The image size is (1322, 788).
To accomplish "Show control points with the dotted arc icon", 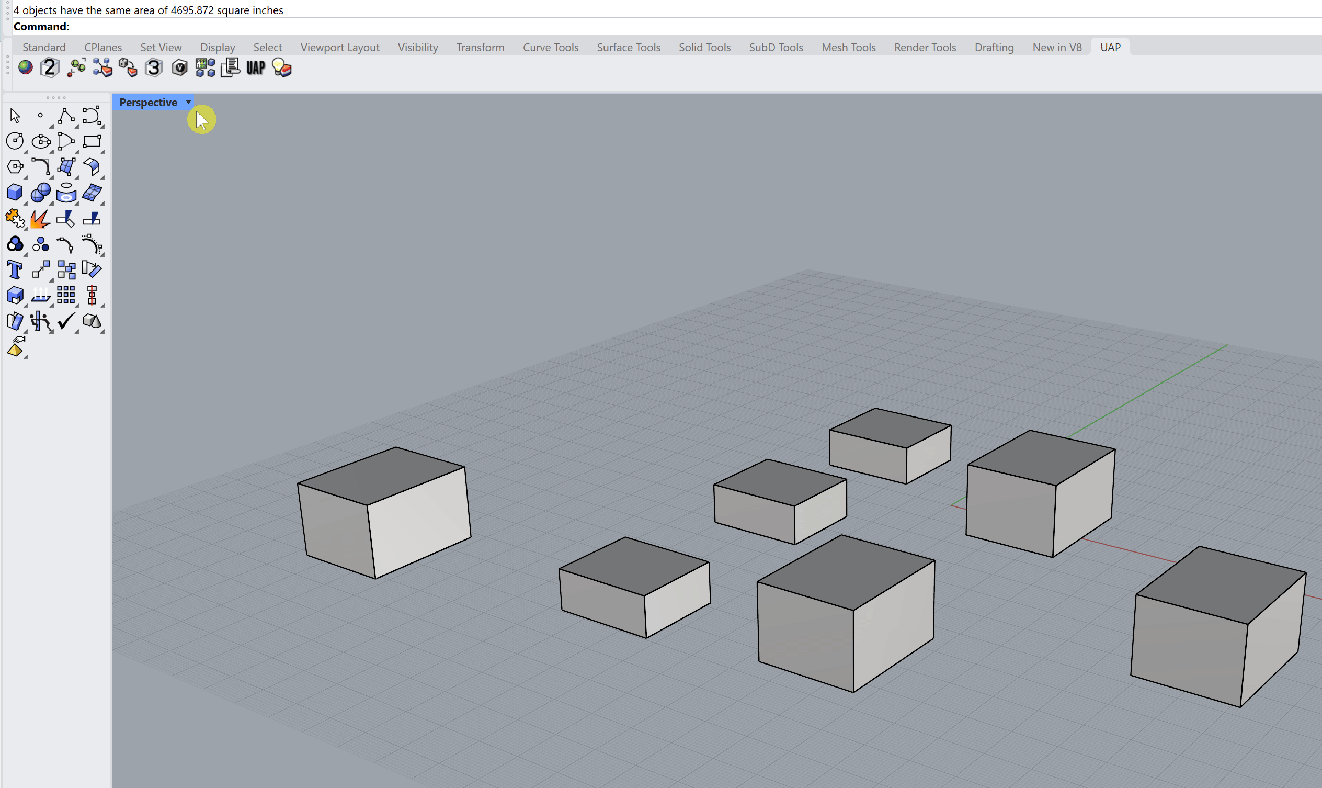I will [x=92, y=244].
